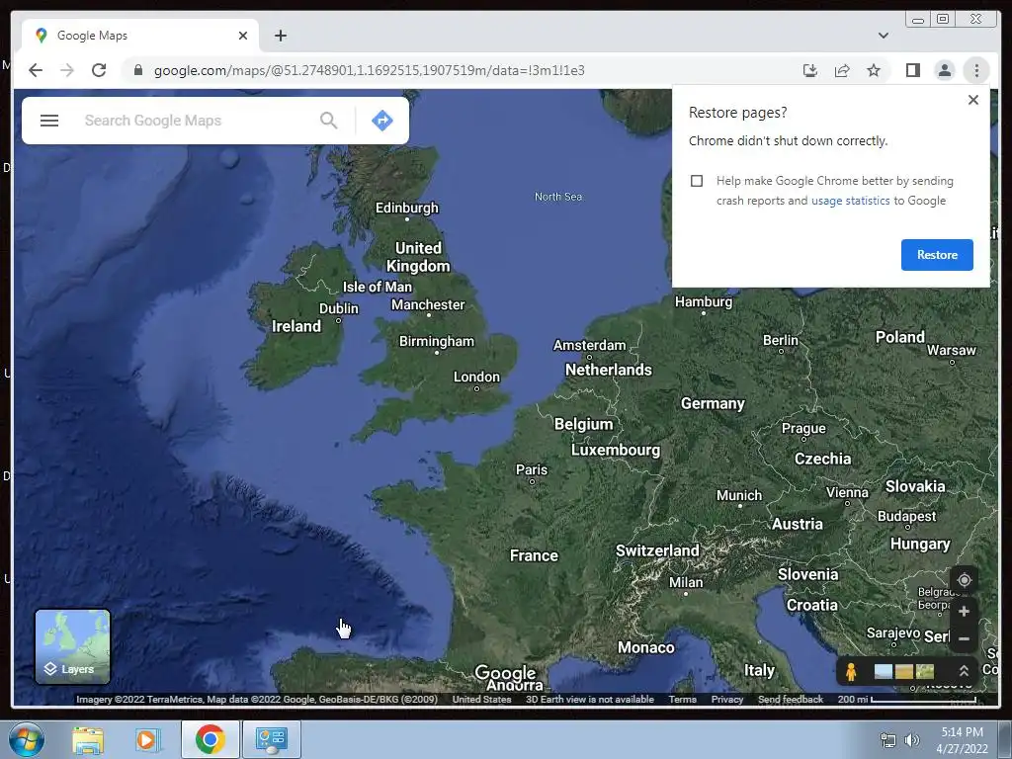Viewport: 1012px width, 759px height.
Task: Open File Explorer from the taskbar
Action: pyautogui.click(x=88, y=739)
